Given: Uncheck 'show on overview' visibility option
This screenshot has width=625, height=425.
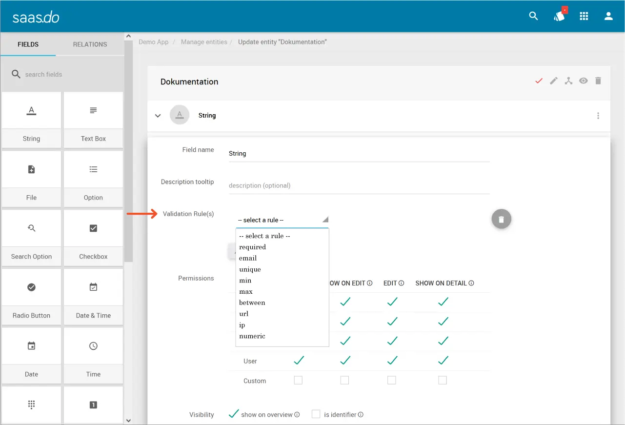Looking at the screenshot, I should pyautogui.click(x=234, y=414).
